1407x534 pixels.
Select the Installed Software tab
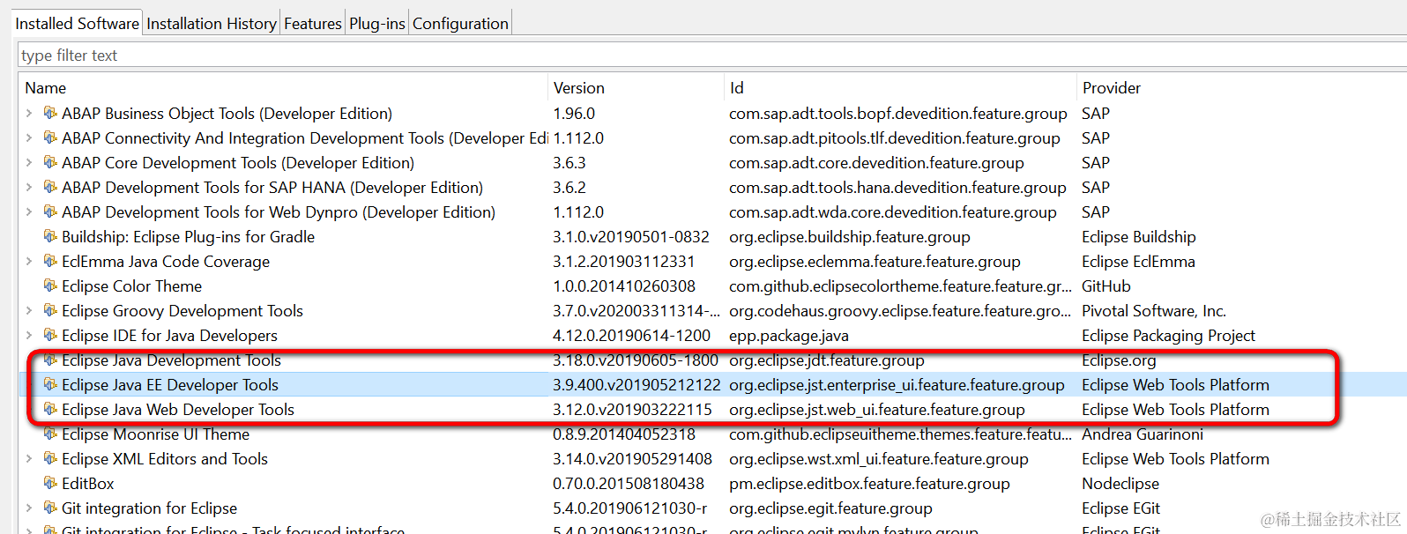[78, 24]
